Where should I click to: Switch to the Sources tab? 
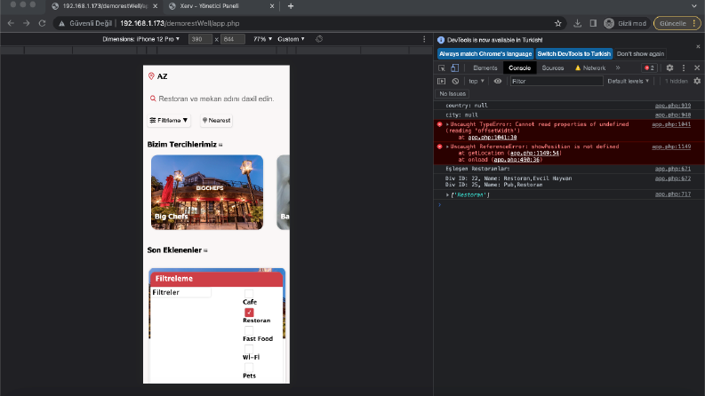point(553,67)
